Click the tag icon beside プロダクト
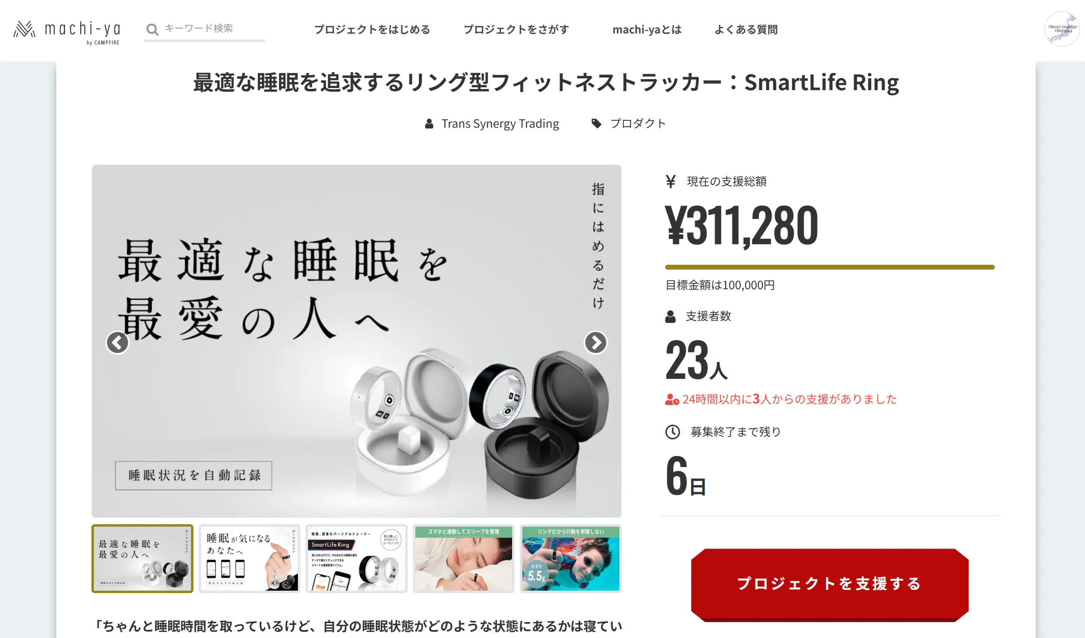 click(596, 124)
